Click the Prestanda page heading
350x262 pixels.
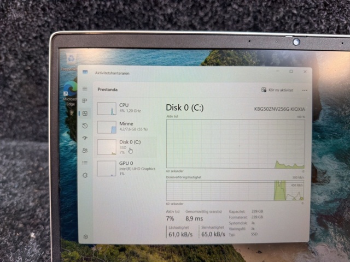[x=107, y=90]
